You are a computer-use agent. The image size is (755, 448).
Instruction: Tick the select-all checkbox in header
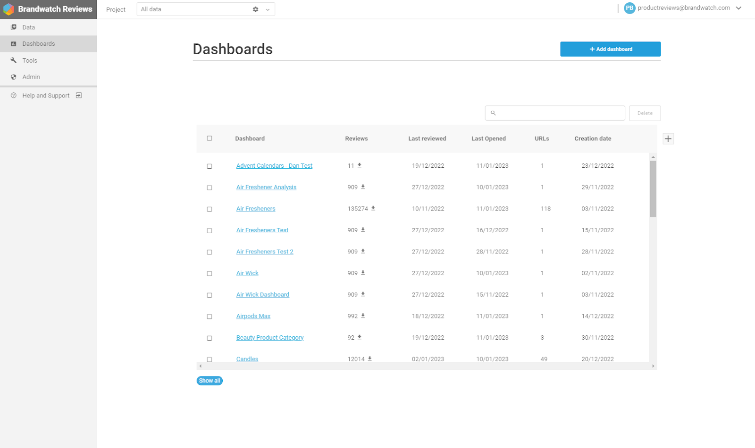tap(210, 138)
